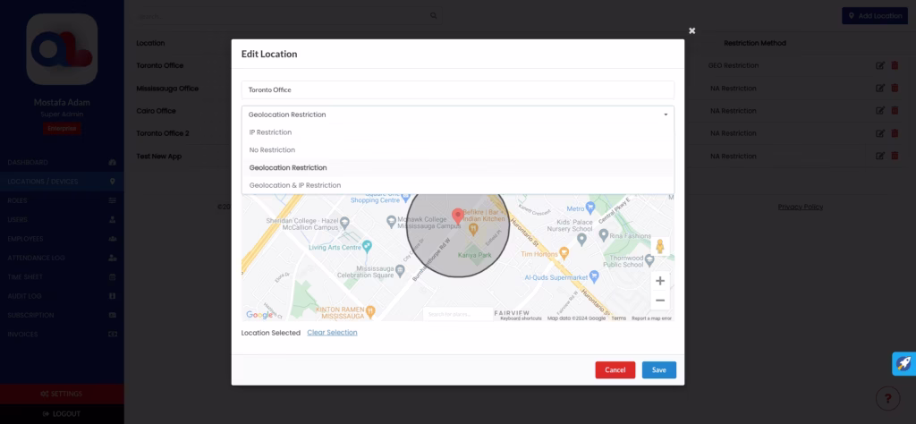
Task: Open Audit Log in sidebar
Action: tap(62, 296)
